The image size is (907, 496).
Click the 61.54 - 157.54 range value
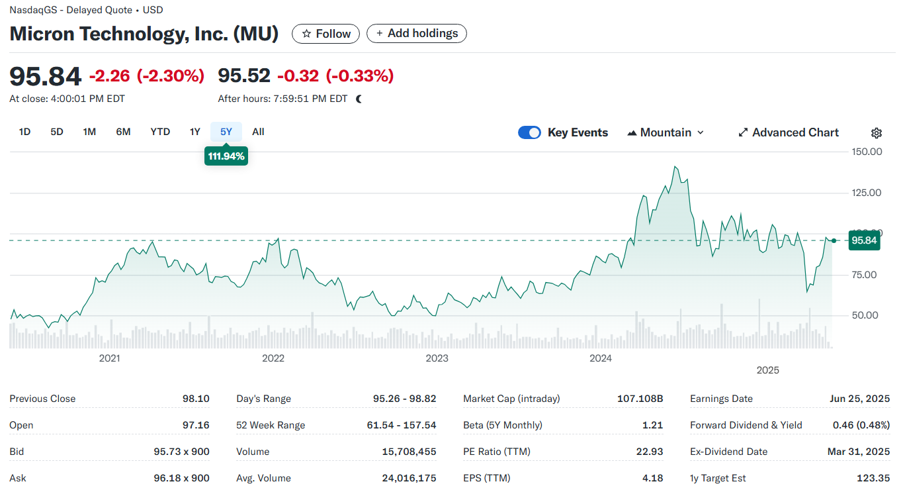402,425
